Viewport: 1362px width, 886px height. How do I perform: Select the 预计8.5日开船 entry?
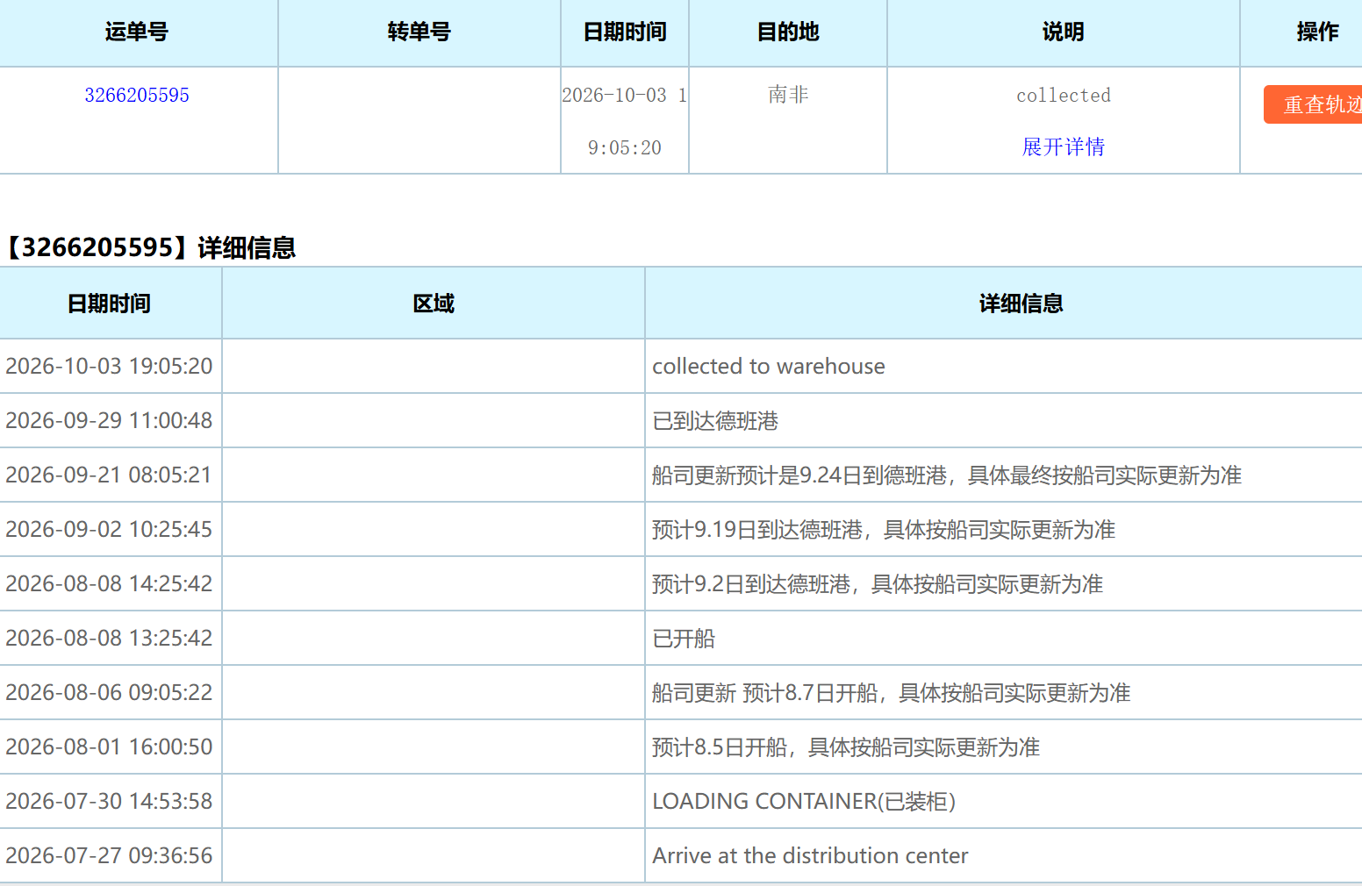(846, 747)
